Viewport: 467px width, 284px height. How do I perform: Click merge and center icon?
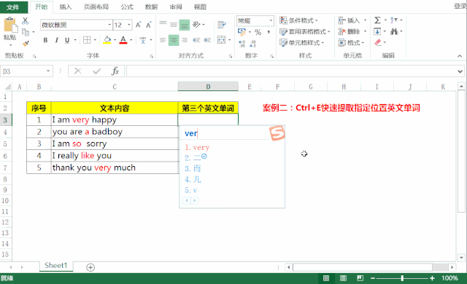point(222,40)
